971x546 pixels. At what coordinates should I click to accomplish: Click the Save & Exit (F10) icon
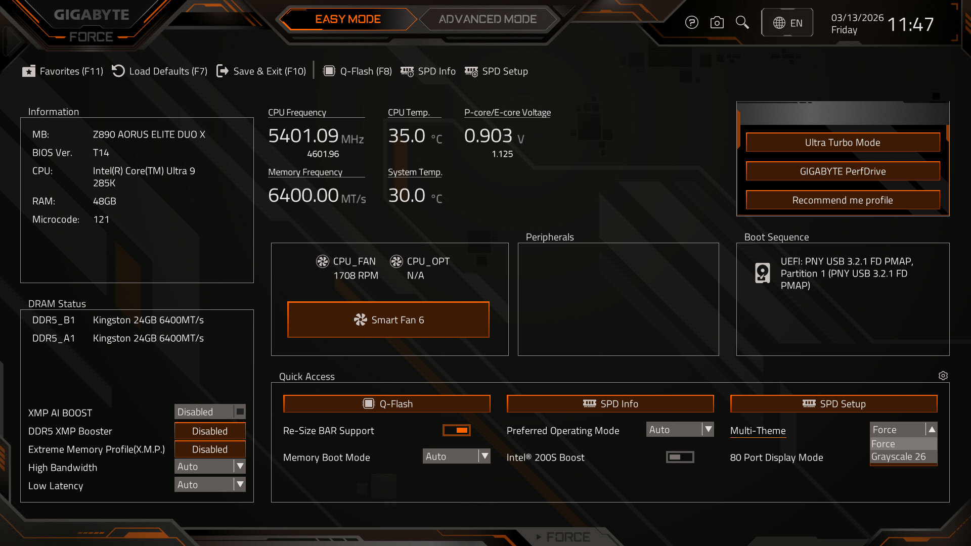222,71
